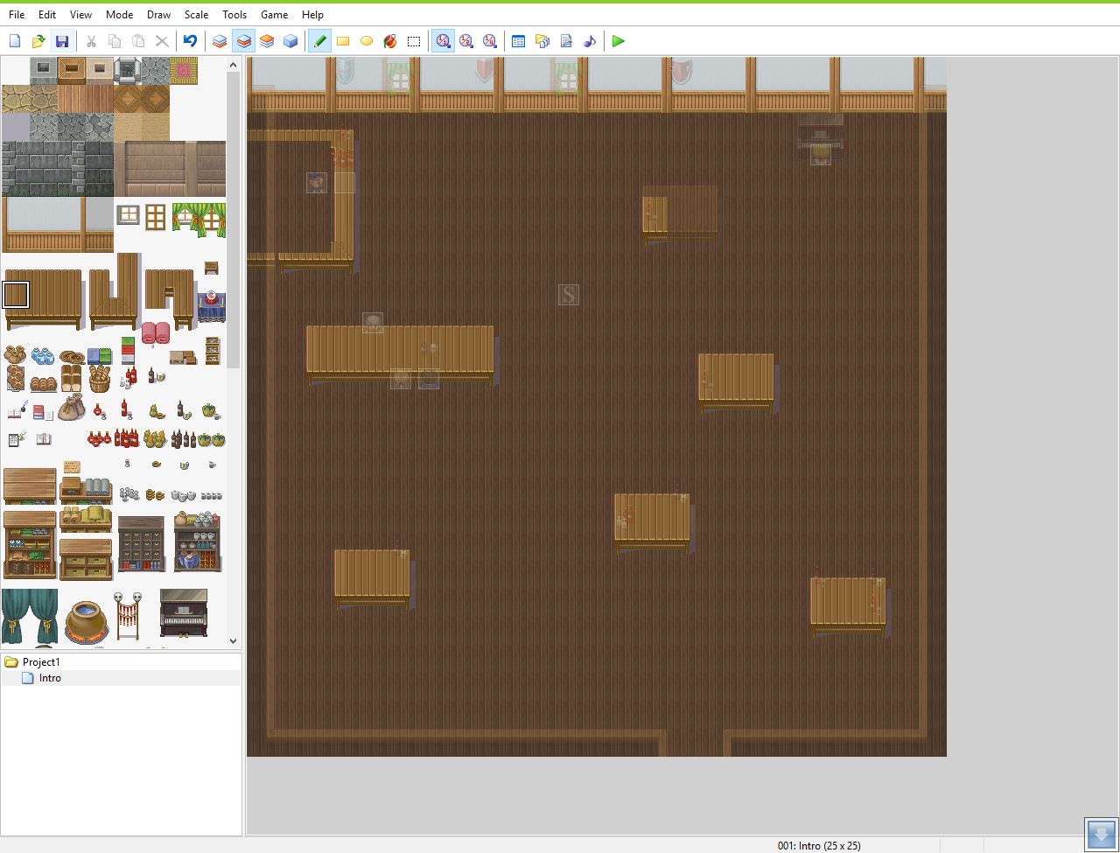This screenshot has width=1120, height=853.
Task: Select the Intro map in tree
Action: coord(50,678)
